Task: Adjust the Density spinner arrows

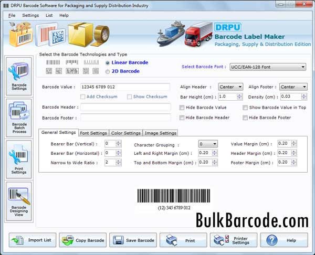Action: pos(304,97)
